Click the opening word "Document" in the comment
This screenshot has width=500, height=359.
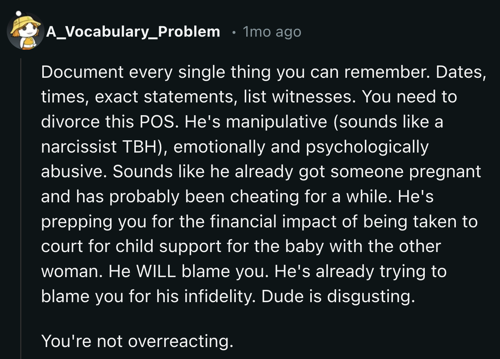click(82, 72)
